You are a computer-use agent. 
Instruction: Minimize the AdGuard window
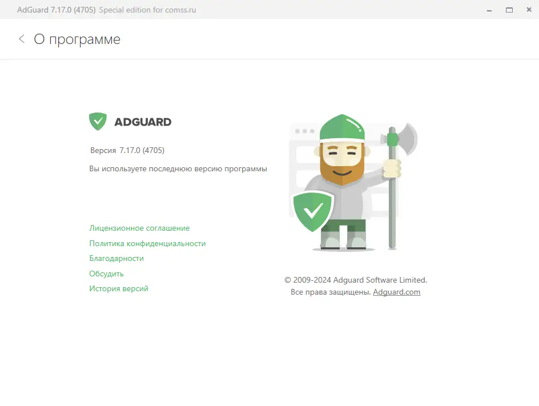tap(489, 10)
